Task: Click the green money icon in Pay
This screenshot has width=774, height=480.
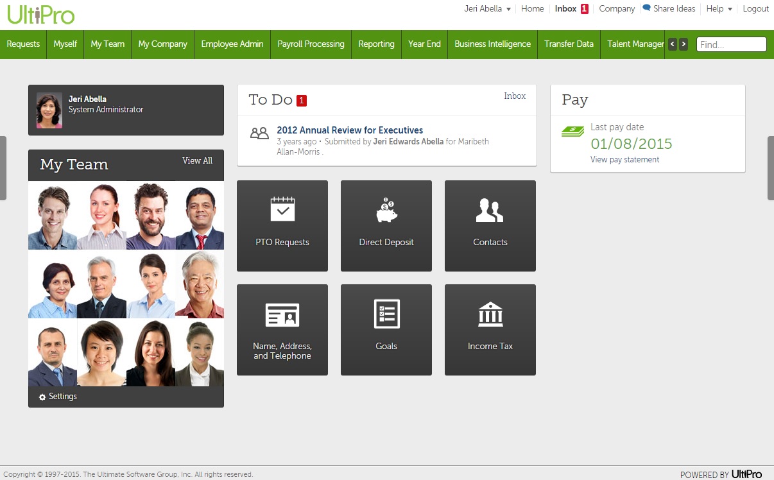Action: [572, 132]
